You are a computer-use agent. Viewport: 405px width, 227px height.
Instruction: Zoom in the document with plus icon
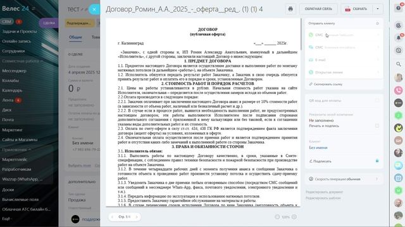coord(294,217)
